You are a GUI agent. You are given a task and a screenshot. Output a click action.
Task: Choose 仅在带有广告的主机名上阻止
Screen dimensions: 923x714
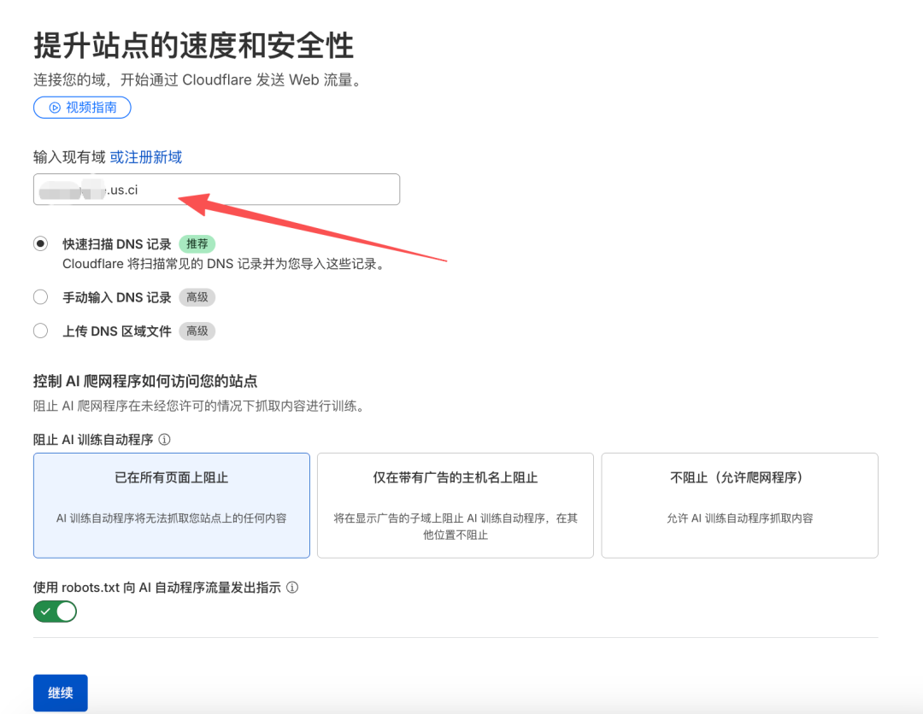click(x=455, y=505)
